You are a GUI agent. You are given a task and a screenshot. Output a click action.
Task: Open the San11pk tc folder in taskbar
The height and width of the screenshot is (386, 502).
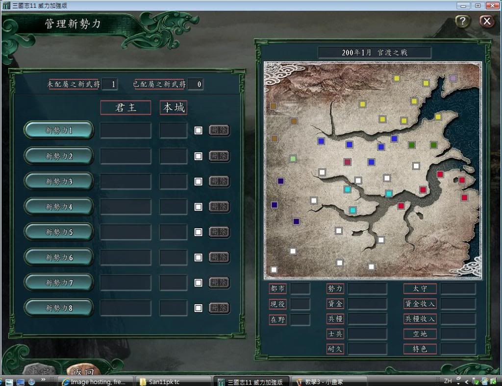pyautogui.click(x=172, y=382)
